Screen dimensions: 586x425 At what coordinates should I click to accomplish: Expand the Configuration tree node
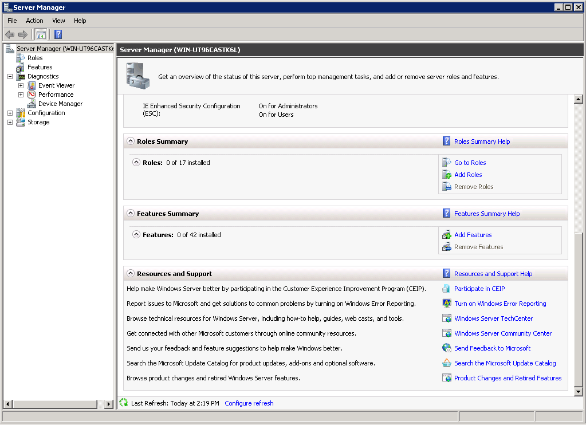(10, 113)
